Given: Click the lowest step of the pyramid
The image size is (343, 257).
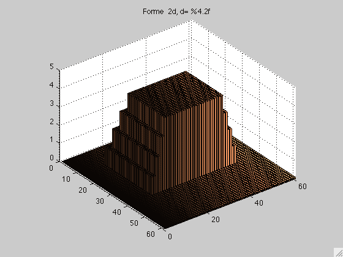Looking at the screenshot, I should point(129,160).
